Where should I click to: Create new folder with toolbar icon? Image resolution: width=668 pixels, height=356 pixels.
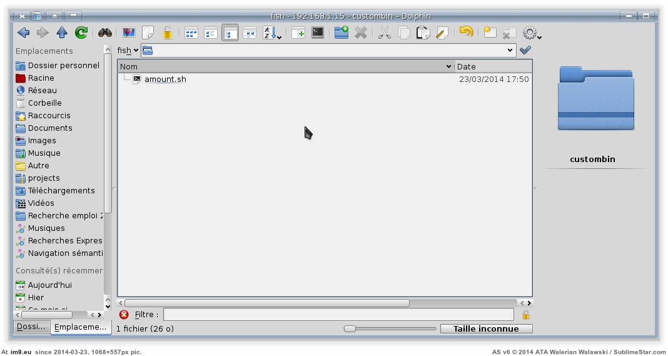pyautogui.click(x=341, y=33)
